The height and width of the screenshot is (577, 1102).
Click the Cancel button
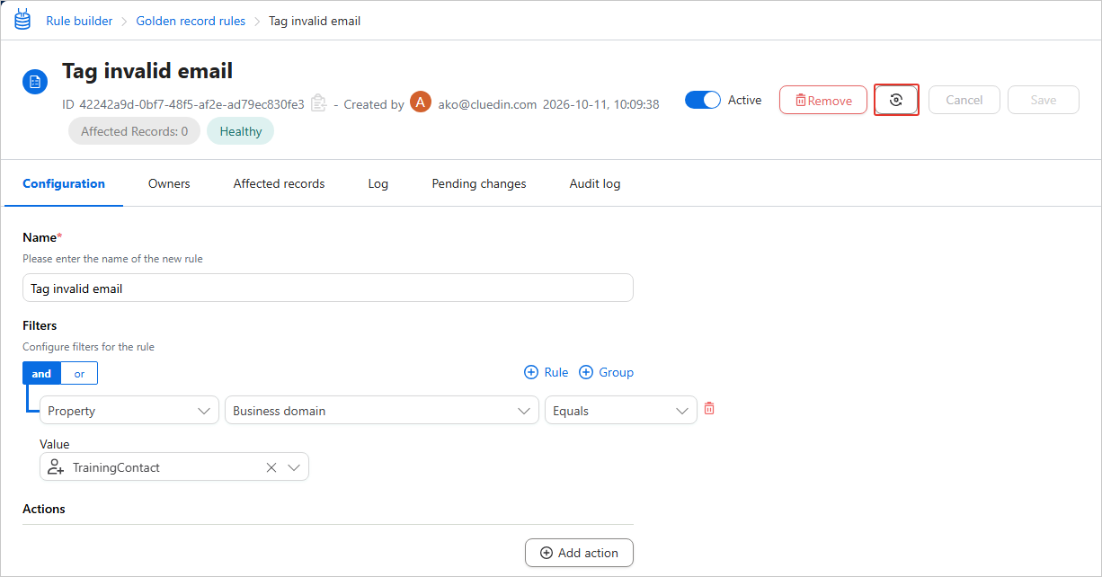pyautogui.click(x=964, y=100)
